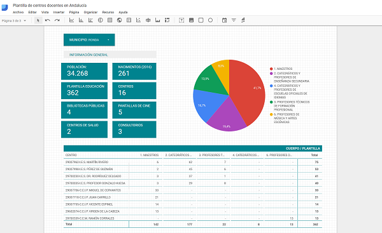Insert an image using the image icon
The width and height of the screenshot is (382, 233).
tap(191, 20)
